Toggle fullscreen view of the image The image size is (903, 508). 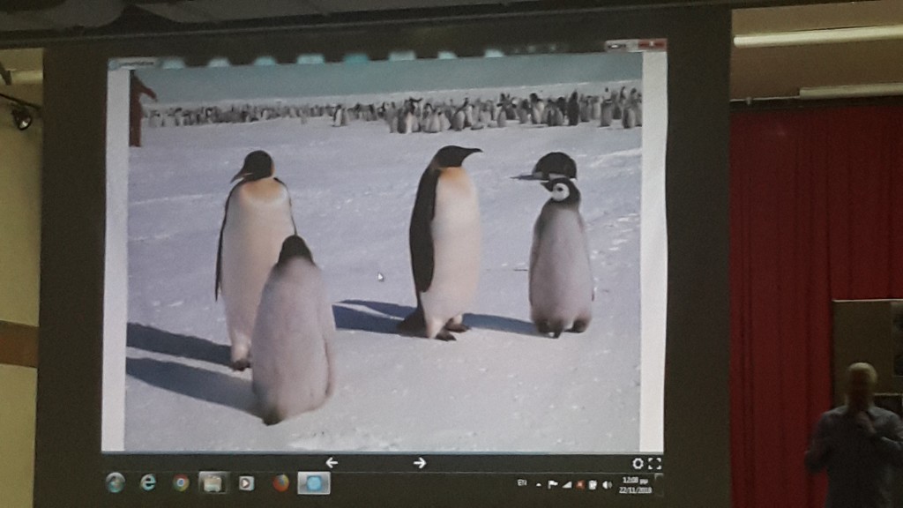point(654,463)
